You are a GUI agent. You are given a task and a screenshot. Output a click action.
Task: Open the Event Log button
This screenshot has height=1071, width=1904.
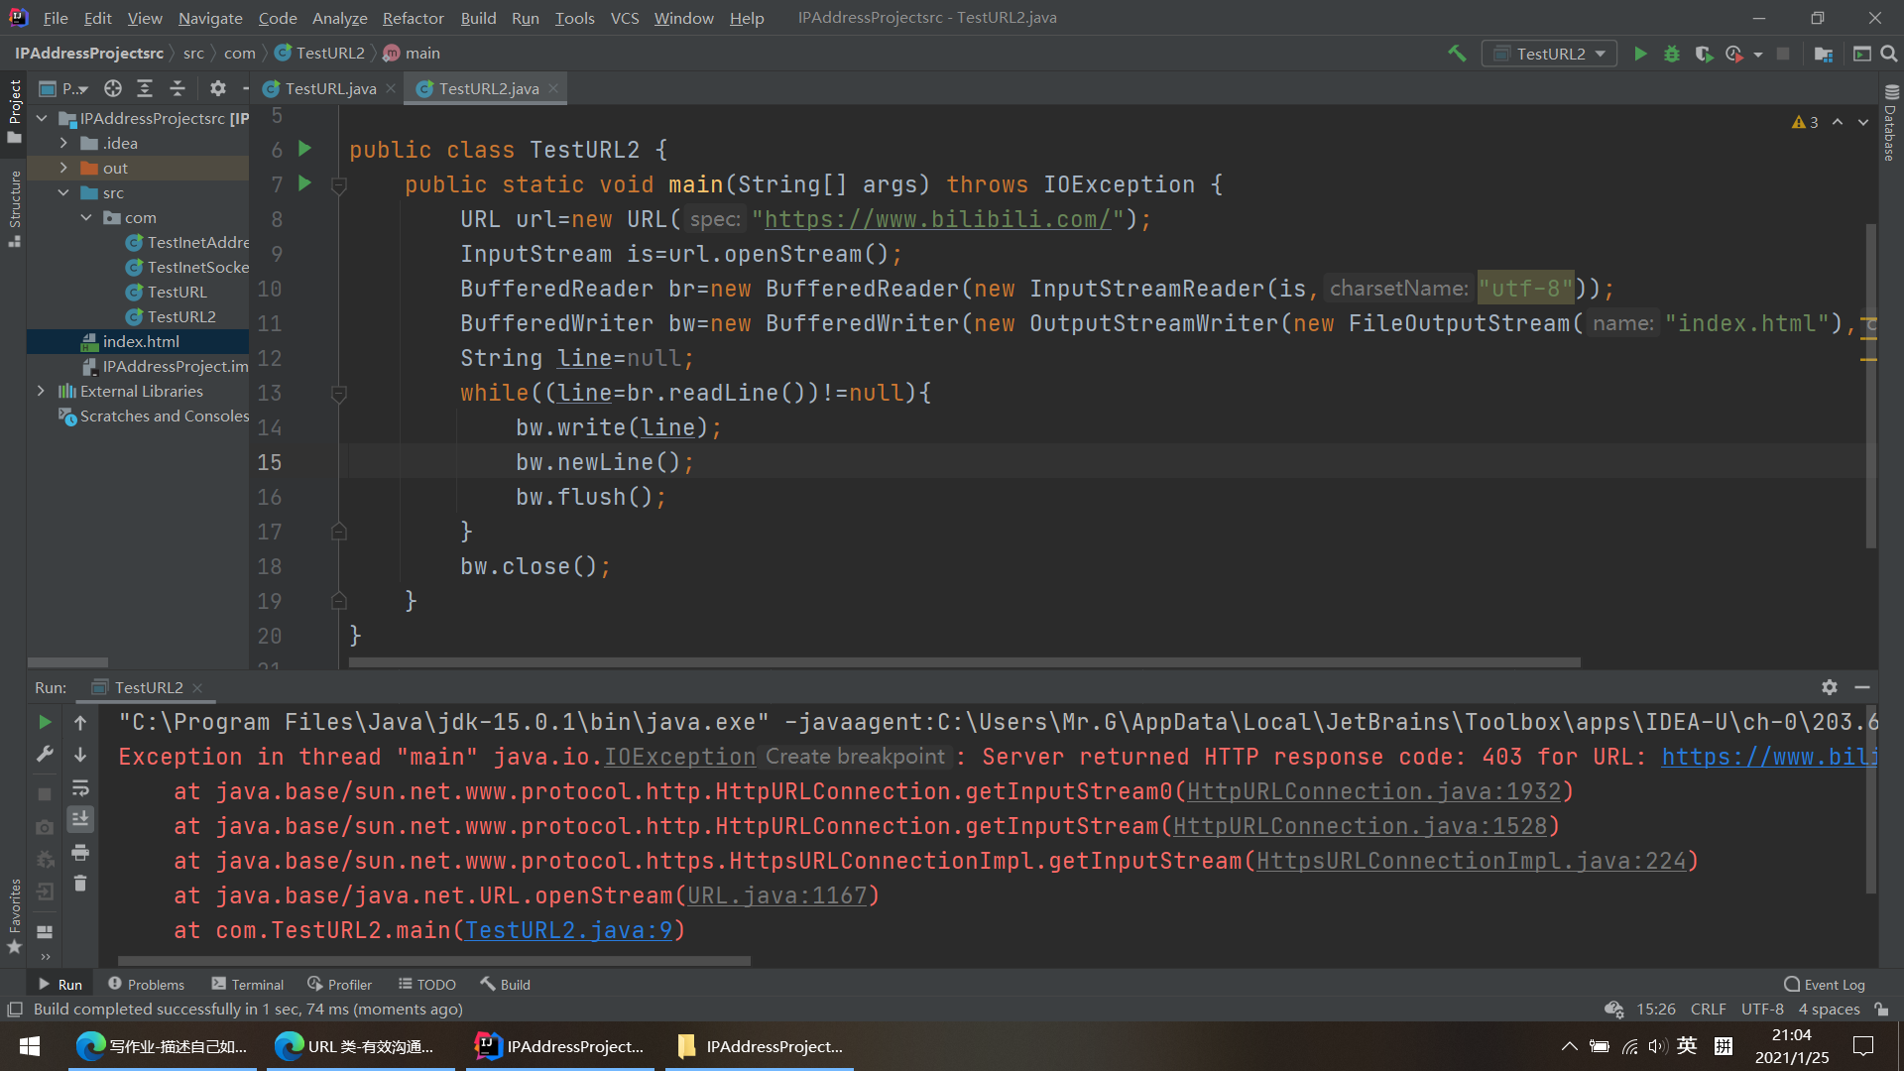[x=1825, y=984]
